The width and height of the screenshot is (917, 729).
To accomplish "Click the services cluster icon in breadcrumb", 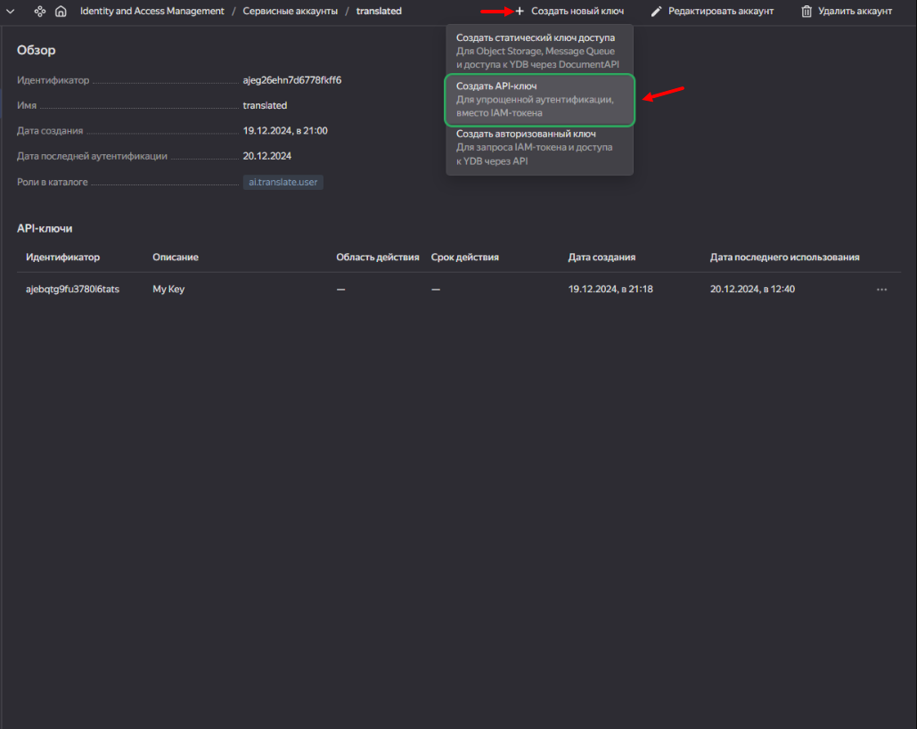I will [x=39, y=12].
